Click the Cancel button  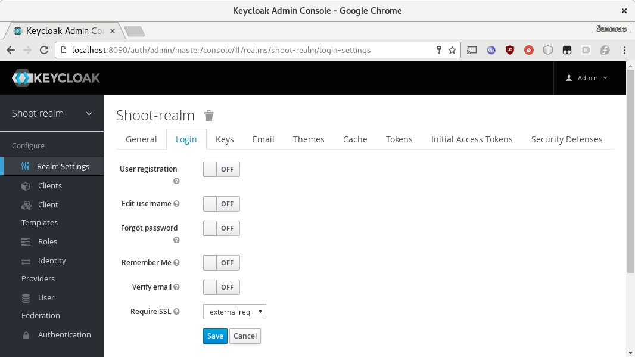(245, 336)
